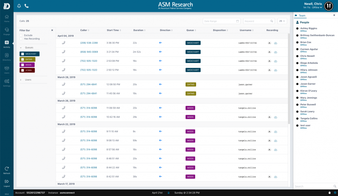Click the Team panel Search field
The height and width of the screenshot is (196, 338).
tap(315, 186)
